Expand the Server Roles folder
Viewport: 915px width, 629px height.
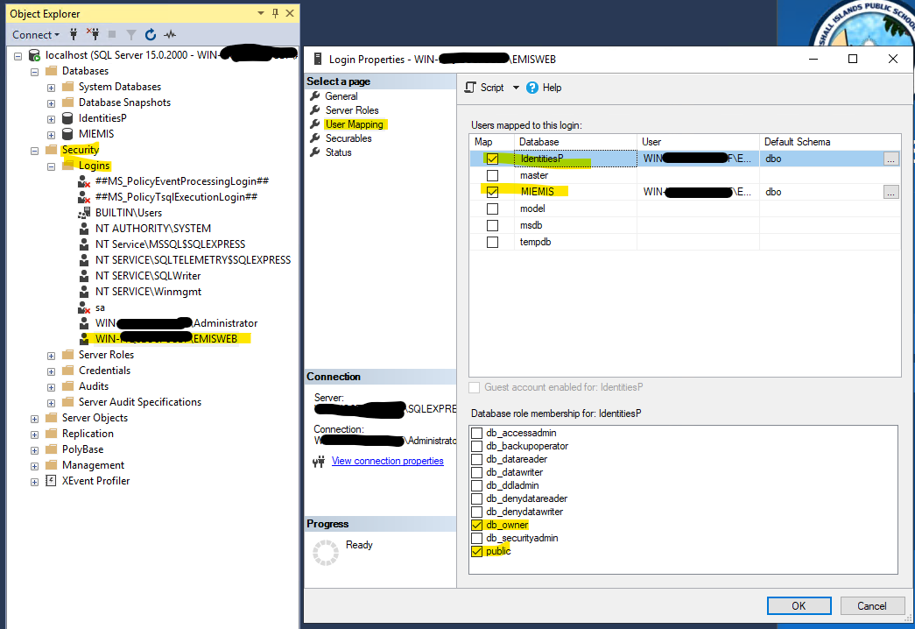(51, 355)
